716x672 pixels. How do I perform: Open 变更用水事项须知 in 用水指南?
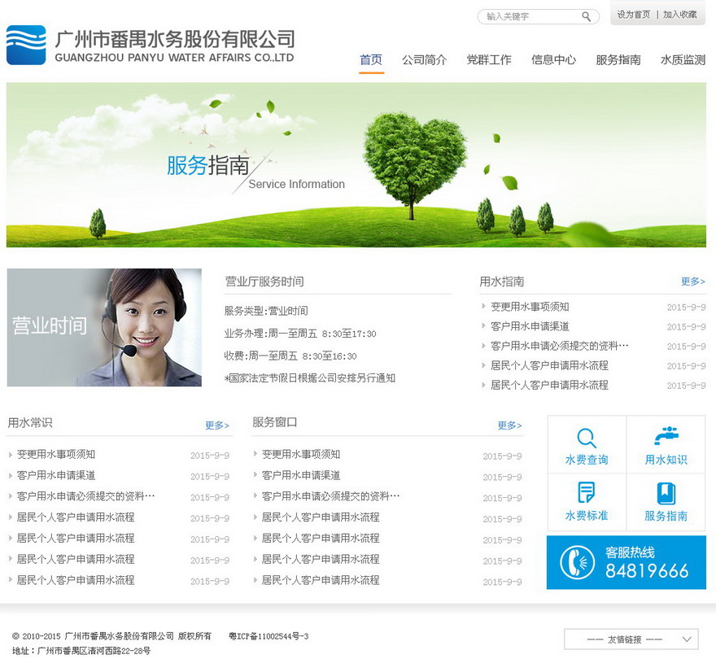click(530, 307)
